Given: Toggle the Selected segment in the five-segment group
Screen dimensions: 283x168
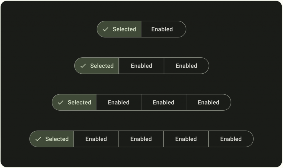Looking at the screenshot, I should click(x=57, y=139).
